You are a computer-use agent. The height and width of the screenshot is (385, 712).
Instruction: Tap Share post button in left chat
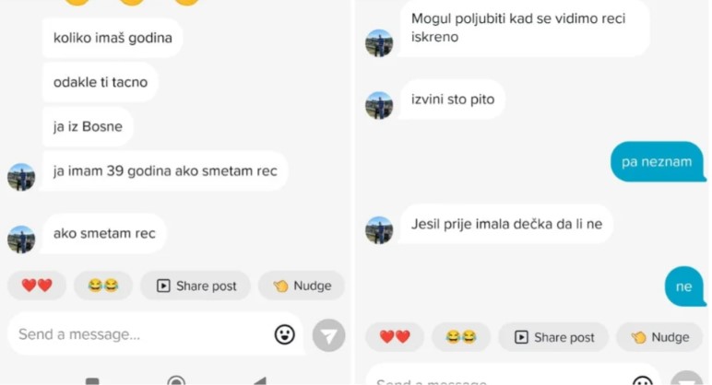click(196, 286)
